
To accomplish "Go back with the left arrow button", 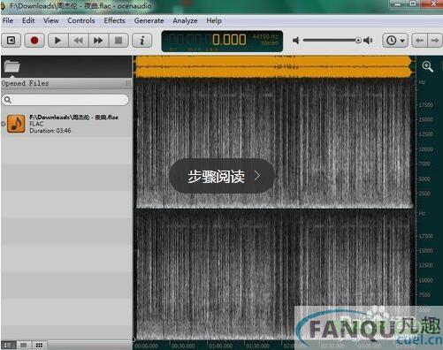I will pyautogui.click(x=420, y=41).
